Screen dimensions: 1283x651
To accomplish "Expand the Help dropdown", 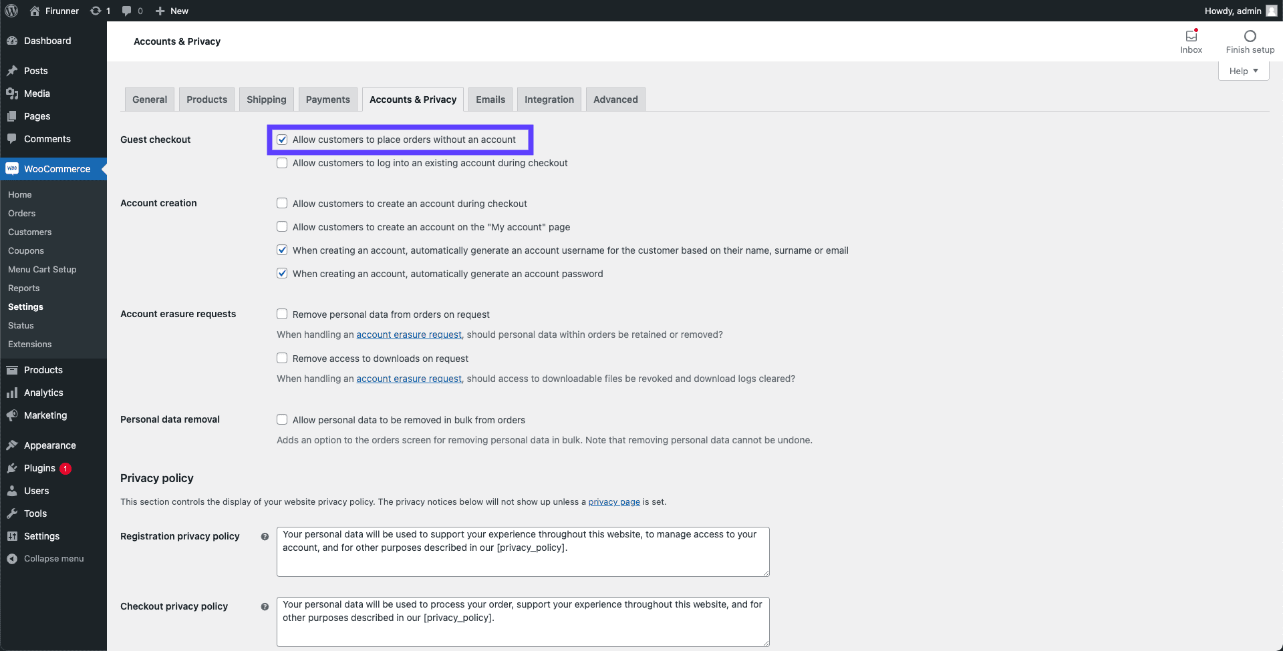I will 1244,71.
